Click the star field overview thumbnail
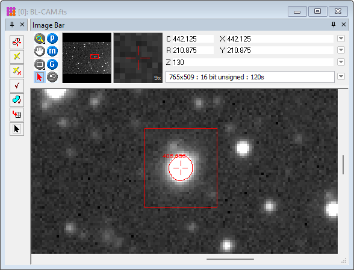The image size is (354, 270). 87,58
